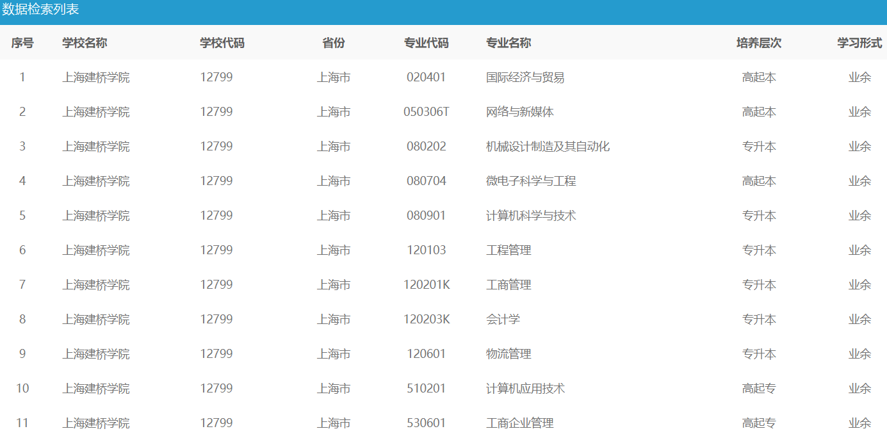Click '专升本' in the 机械设计制造及其自动化 row
Viewport: 887px width, 438px height.
[759, 147]
